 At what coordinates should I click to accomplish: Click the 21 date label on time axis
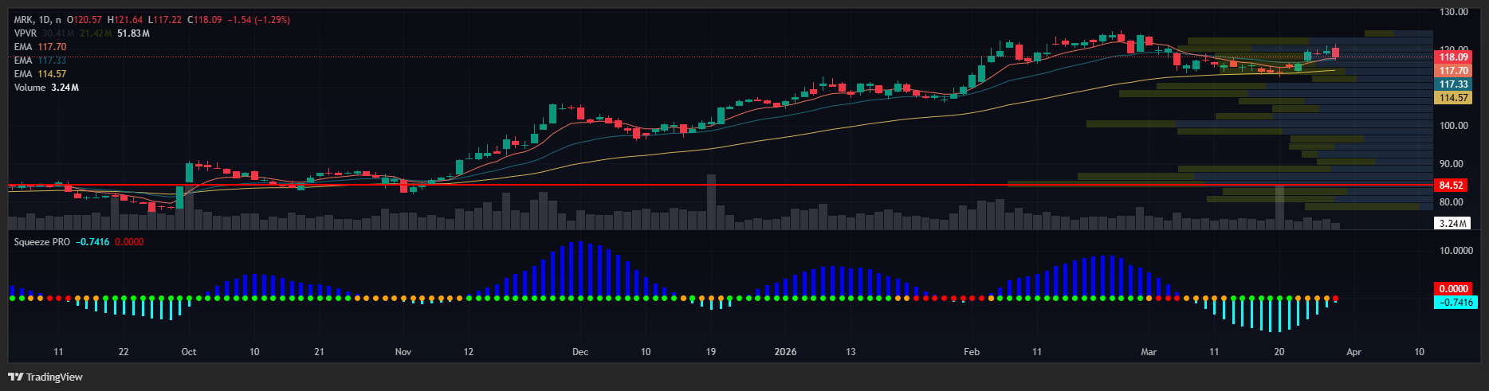coord(320,352)
